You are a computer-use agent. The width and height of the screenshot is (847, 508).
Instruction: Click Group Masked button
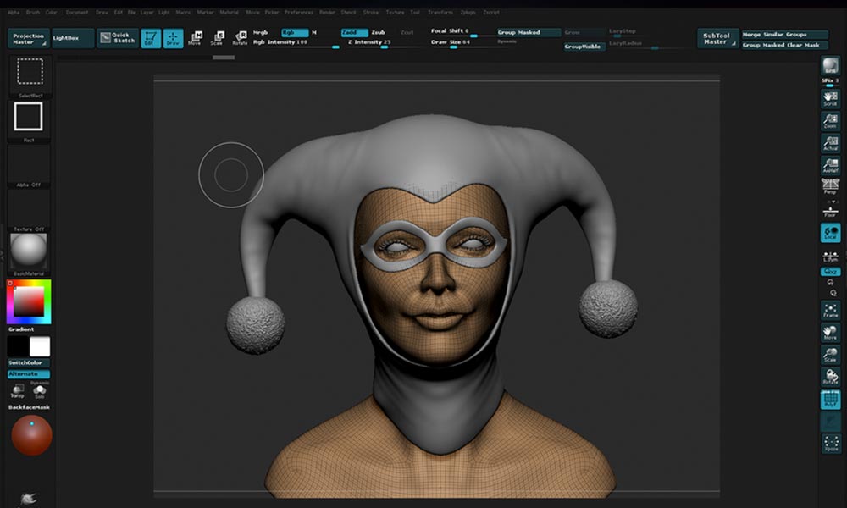tap(529, 32)
